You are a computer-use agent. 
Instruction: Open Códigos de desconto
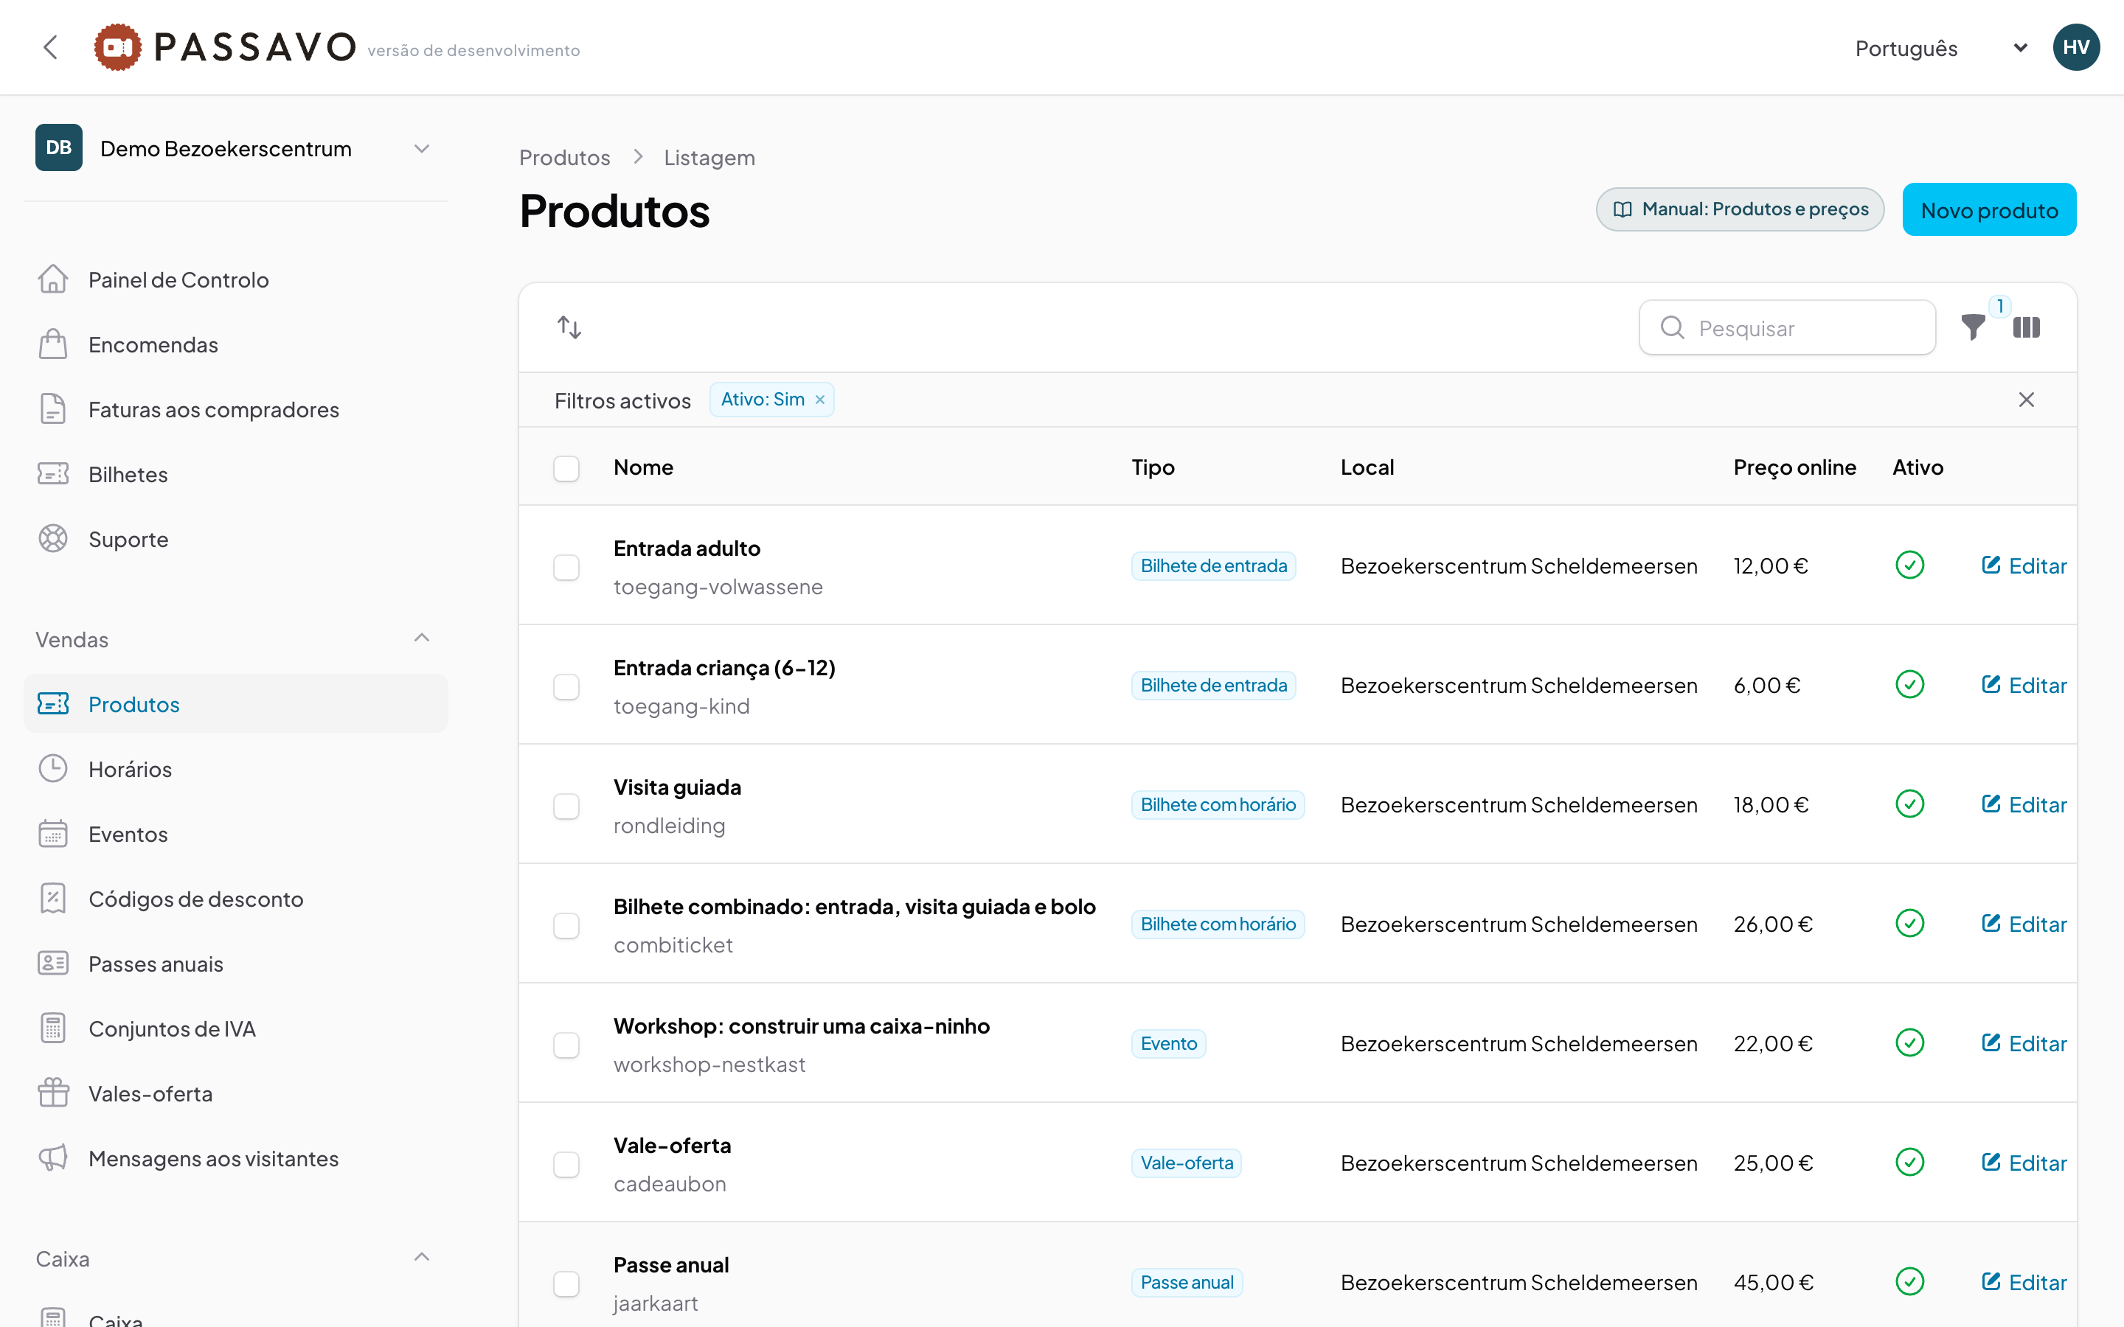click(x=235, y=899)
